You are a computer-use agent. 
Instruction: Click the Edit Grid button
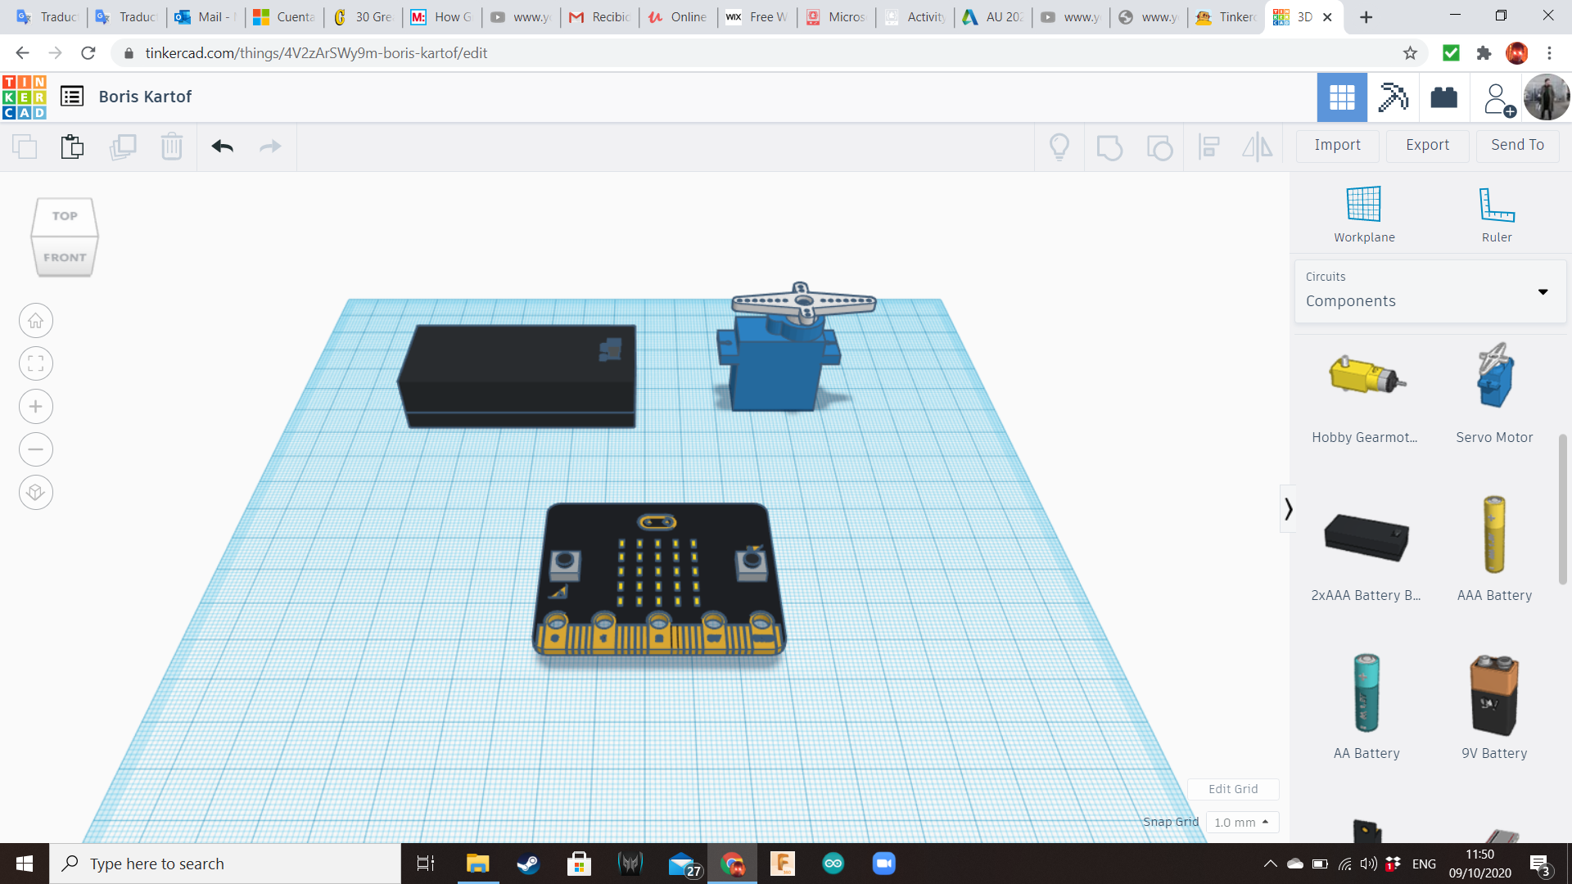(1233, 788)
